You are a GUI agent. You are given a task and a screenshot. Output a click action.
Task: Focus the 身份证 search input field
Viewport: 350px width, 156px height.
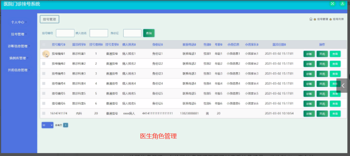(132, 33)
